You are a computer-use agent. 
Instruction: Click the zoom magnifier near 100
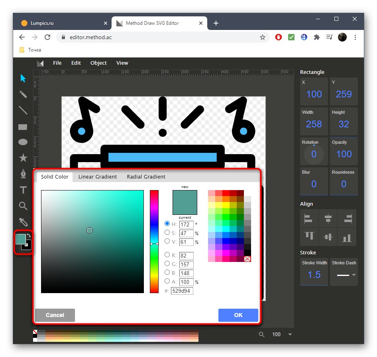261,334
